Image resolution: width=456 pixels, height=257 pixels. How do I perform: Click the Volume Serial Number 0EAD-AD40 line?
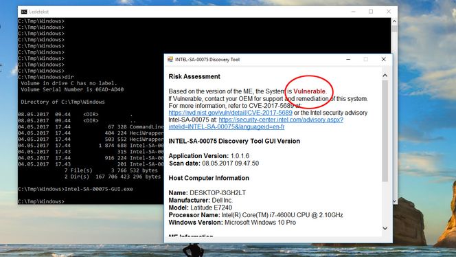point(72,89)
